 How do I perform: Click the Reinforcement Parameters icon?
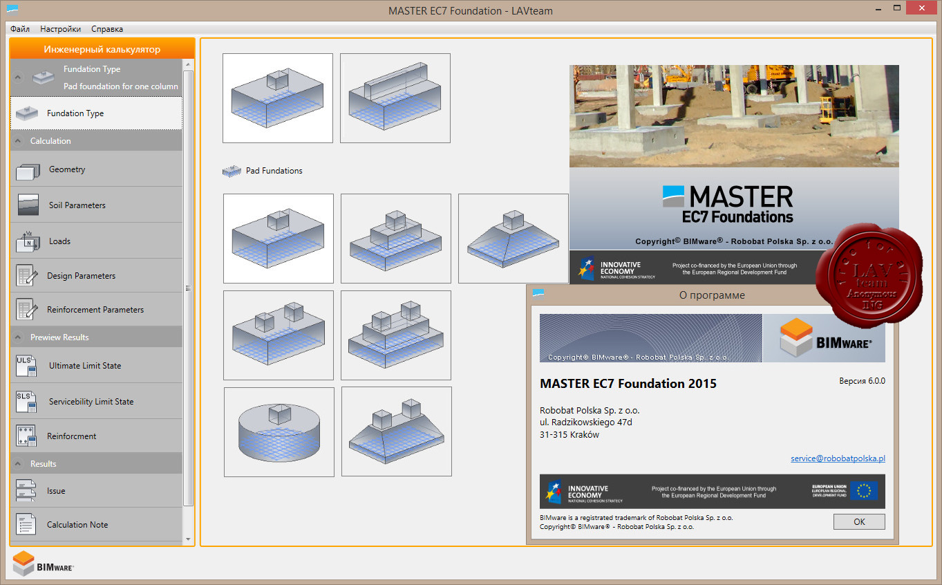[x=26, y=310]
